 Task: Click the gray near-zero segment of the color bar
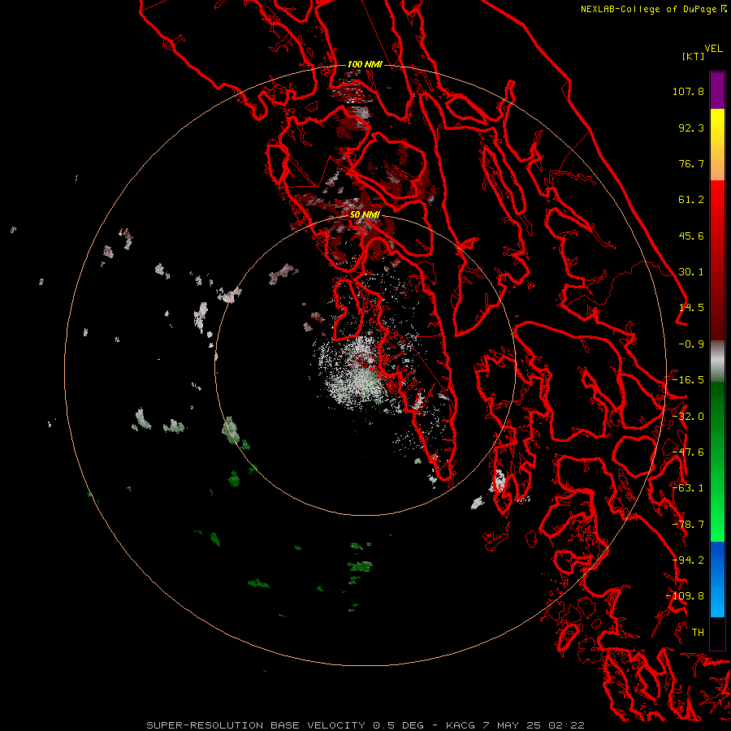[717, 361]
